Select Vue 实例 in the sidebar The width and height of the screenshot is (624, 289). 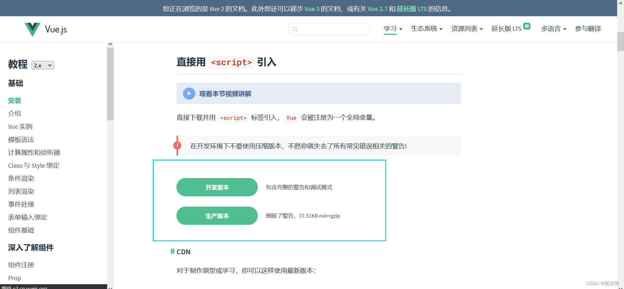click(20, 126)
